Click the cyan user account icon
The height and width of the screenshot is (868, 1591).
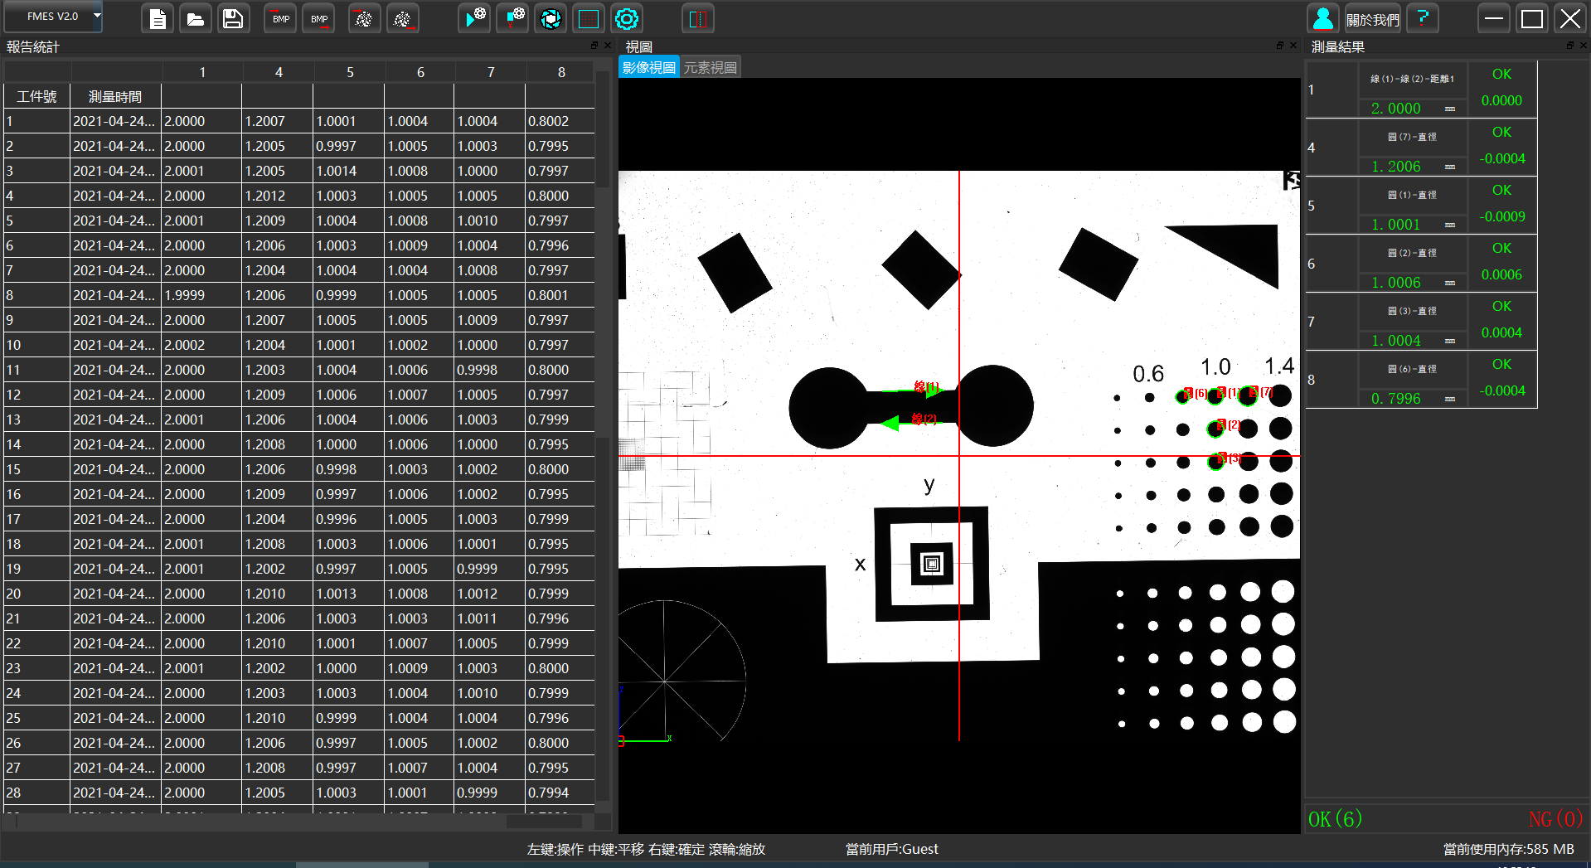coord(1323,19)
